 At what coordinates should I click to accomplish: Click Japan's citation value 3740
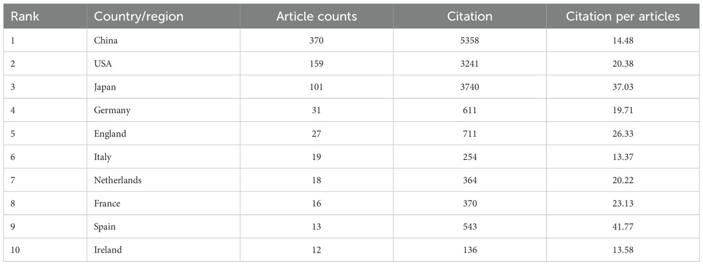pyautogui.click(x=469, y=87)
